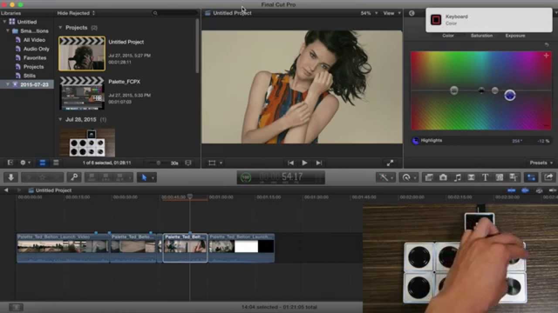Adjust the browser clip duration slider
The width and height of the screenshot is (558, 313).
(x=158, y=163)
